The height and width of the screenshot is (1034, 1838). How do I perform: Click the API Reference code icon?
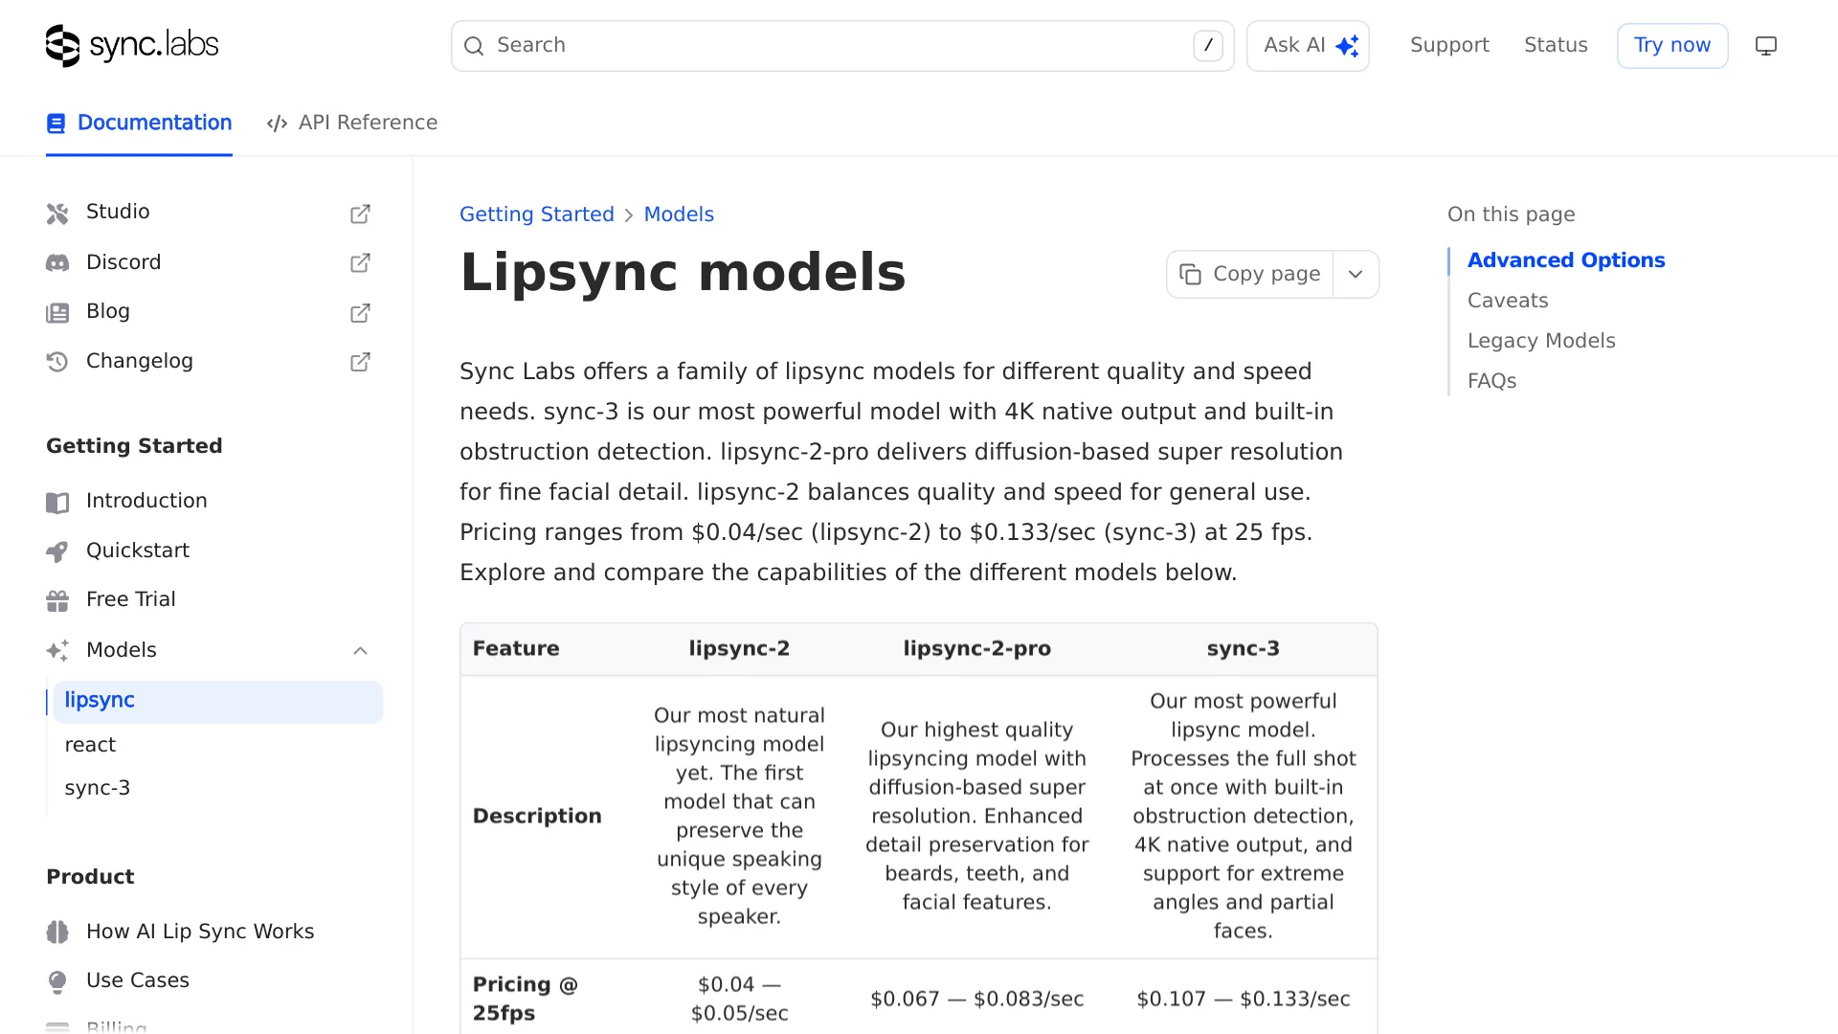(x=278, y=124)
